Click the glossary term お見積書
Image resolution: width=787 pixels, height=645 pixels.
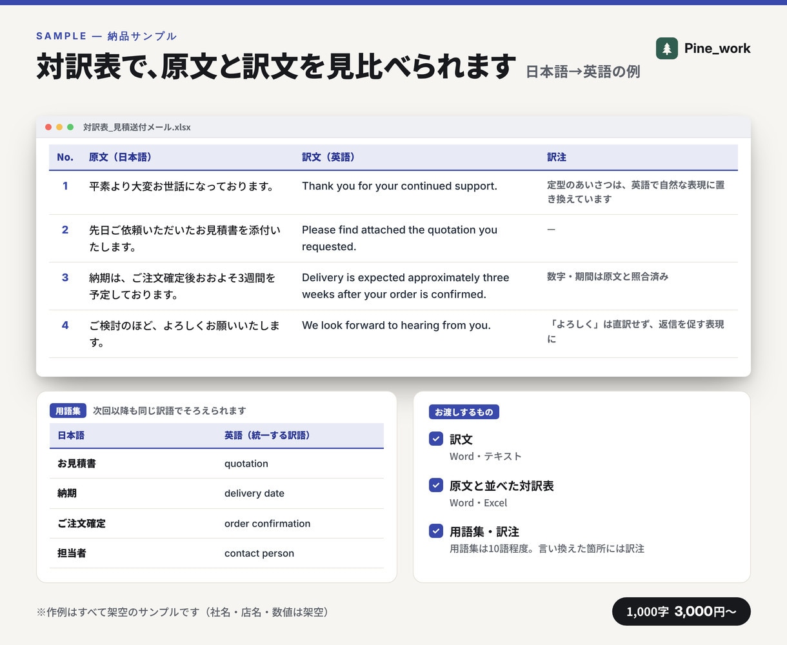point(77,464)
